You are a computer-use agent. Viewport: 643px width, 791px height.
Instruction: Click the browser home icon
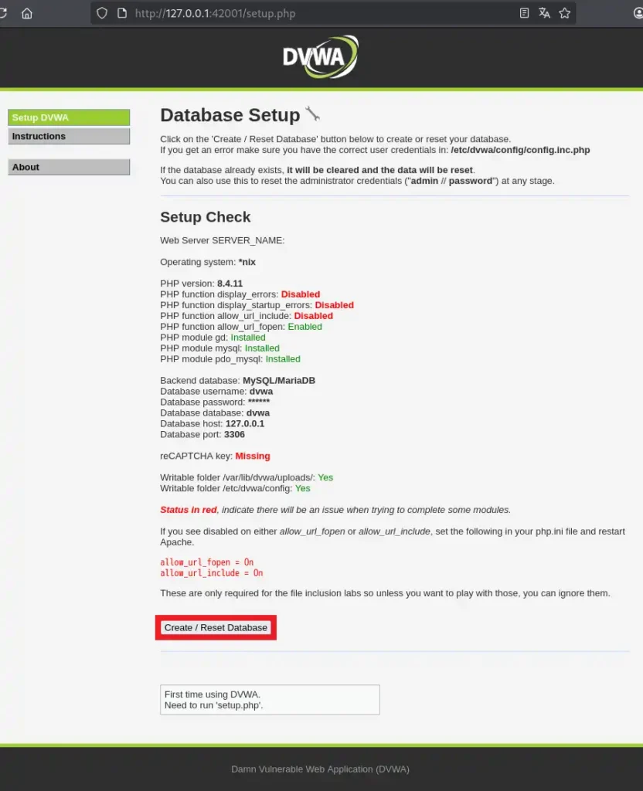(27, 13)
